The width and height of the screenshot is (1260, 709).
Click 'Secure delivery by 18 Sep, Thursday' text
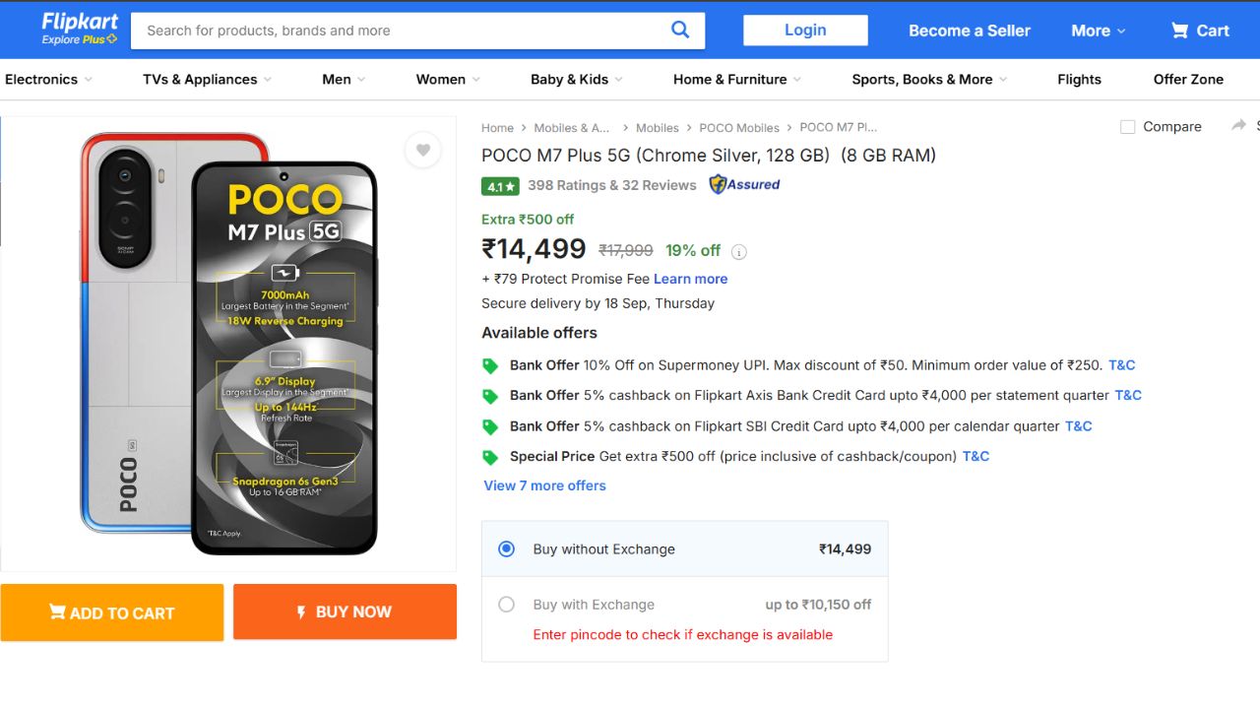click(598, 303)
